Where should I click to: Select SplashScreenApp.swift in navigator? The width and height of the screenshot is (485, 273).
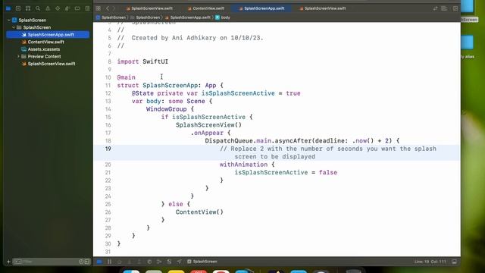point(48,35)
